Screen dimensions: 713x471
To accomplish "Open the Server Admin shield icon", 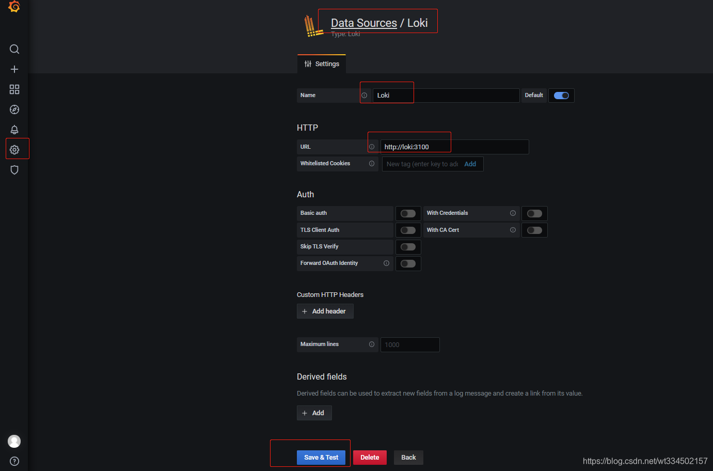I will point(14,170).
